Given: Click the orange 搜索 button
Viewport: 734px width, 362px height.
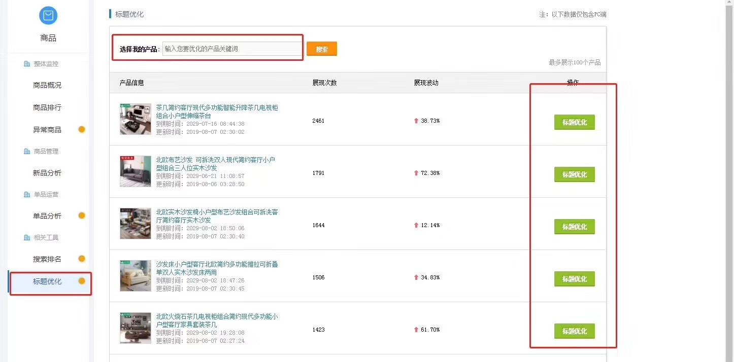Looking at the screenshot, I should click(x=322, y=49).
